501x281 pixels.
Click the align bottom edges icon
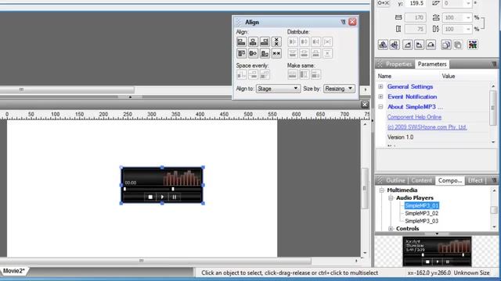265,54
